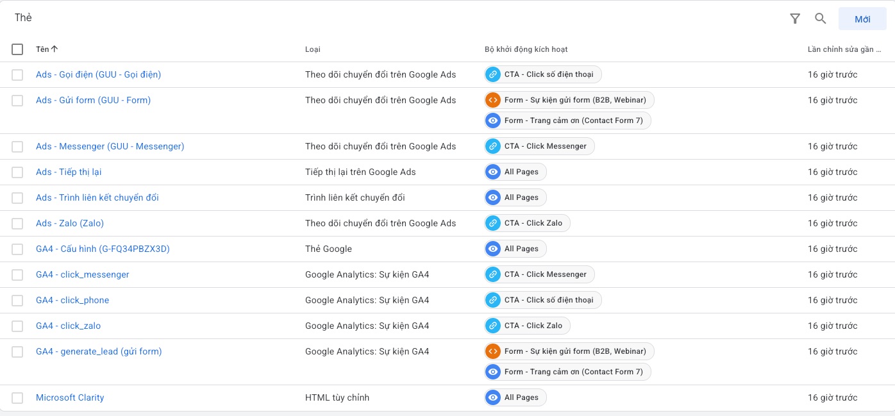Viewport: 895px width, 416px height.
Task: Toggle the select-all checkbox in header
Action: pos(17,49)
